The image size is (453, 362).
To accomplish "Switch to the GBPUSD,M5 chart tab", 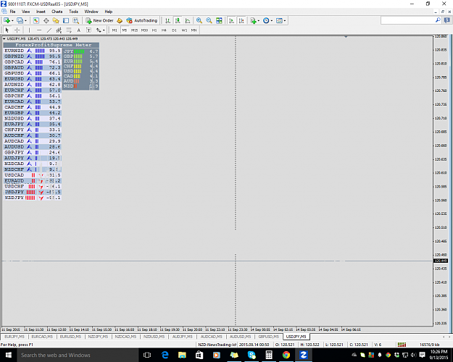I will click(x=269, y=337).
